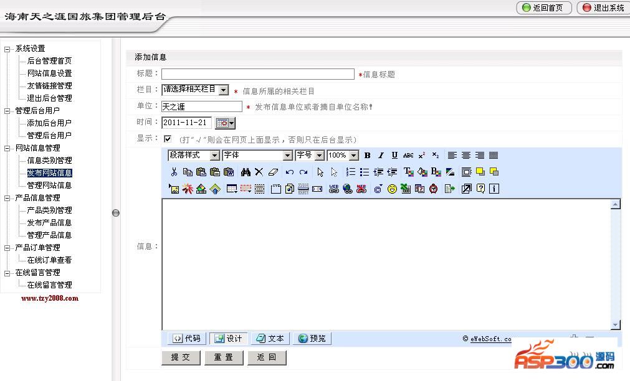This screenshot has width=630, height=381.
Task: Insert Flash animation with the starburst icon
Action: point(188,189)
